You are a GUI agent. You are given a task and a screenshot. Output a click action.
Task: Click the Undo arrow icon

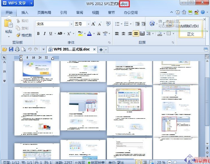pyautogui.click(x=30, y=50)
